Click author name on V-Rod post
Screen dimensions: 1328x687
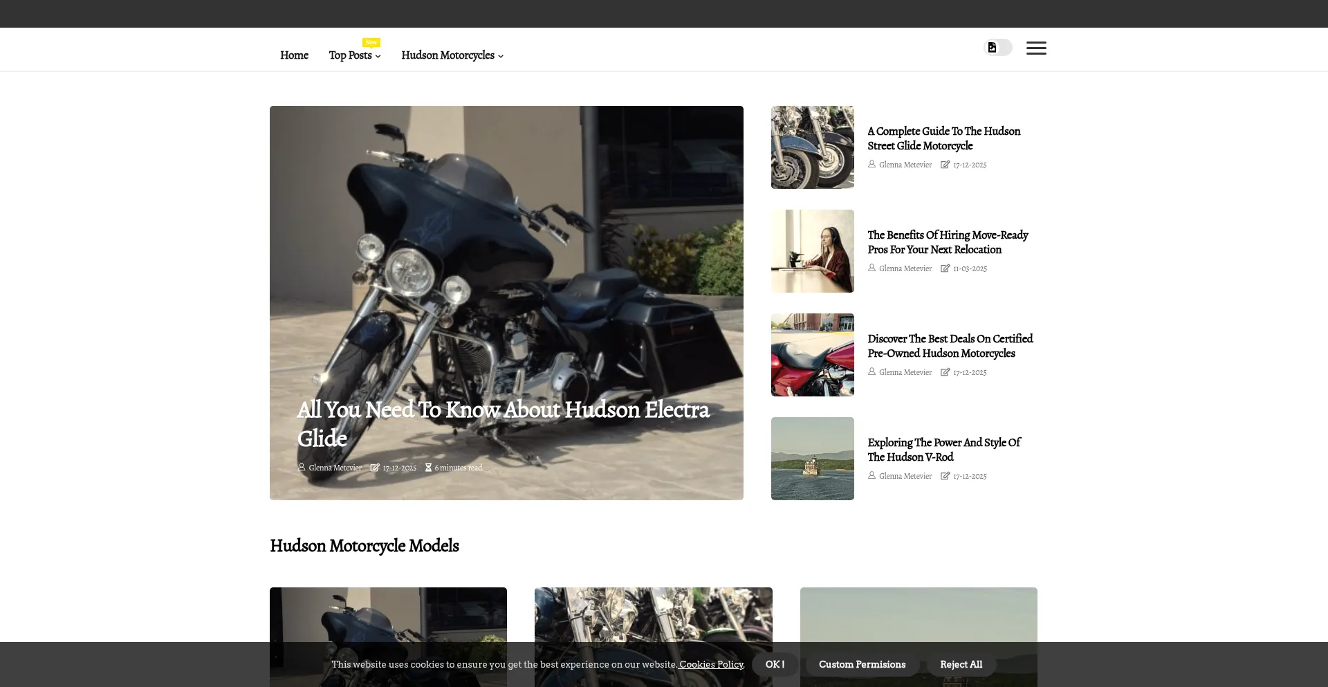(x=905, y=477)
